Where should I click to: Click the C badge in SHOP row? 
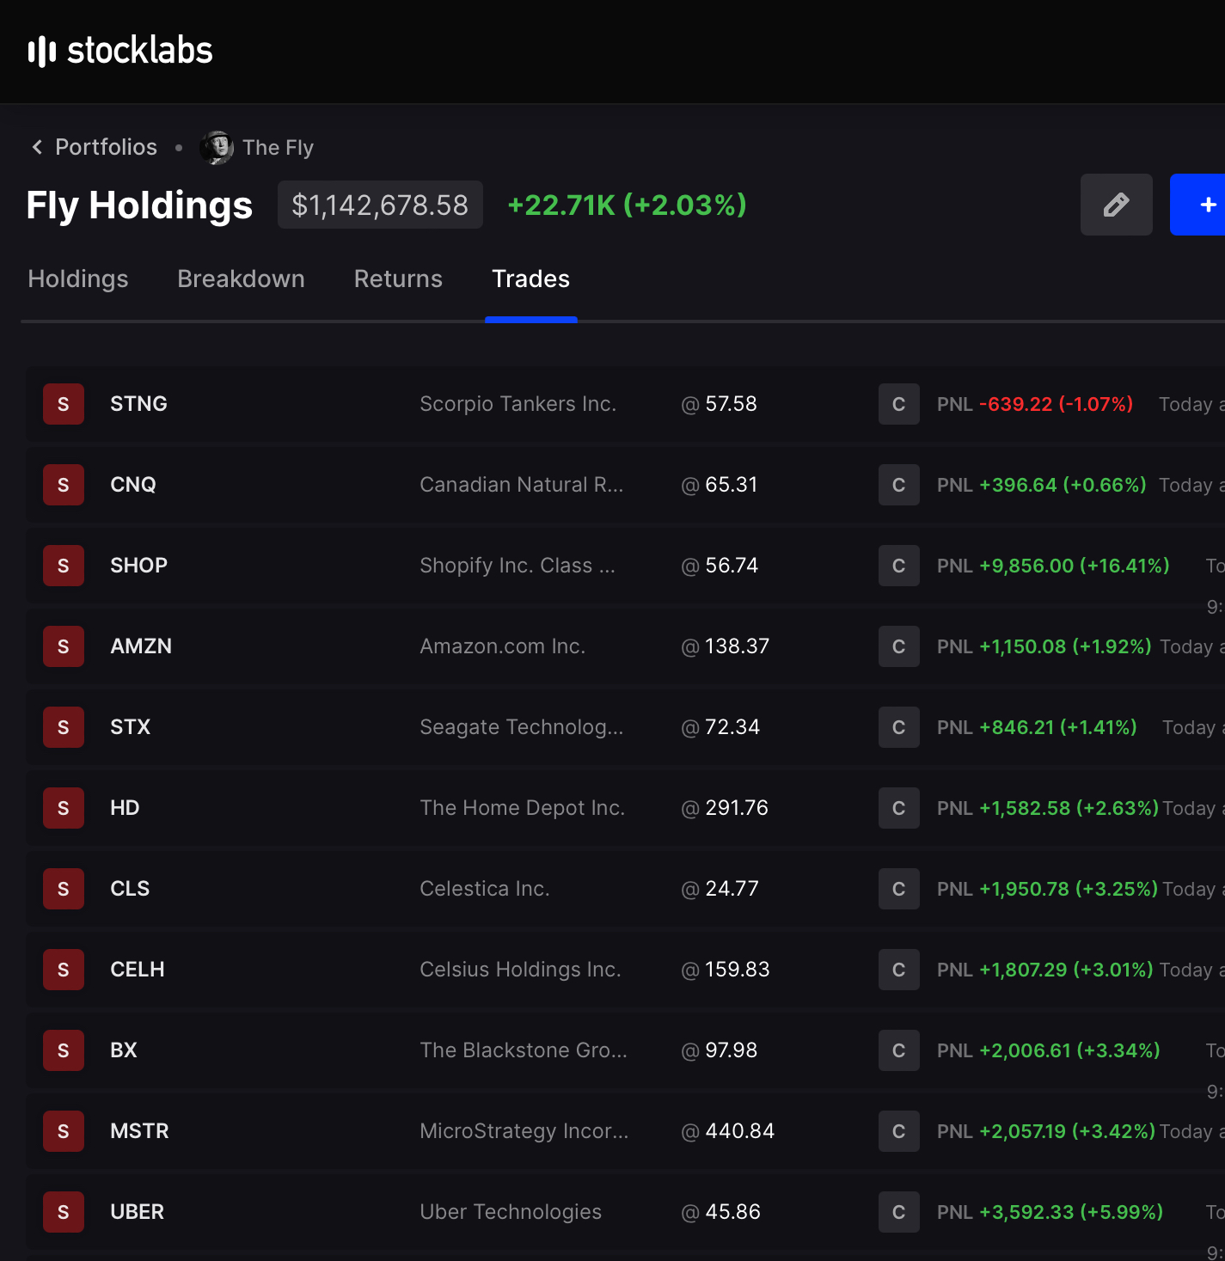point(899,566)
